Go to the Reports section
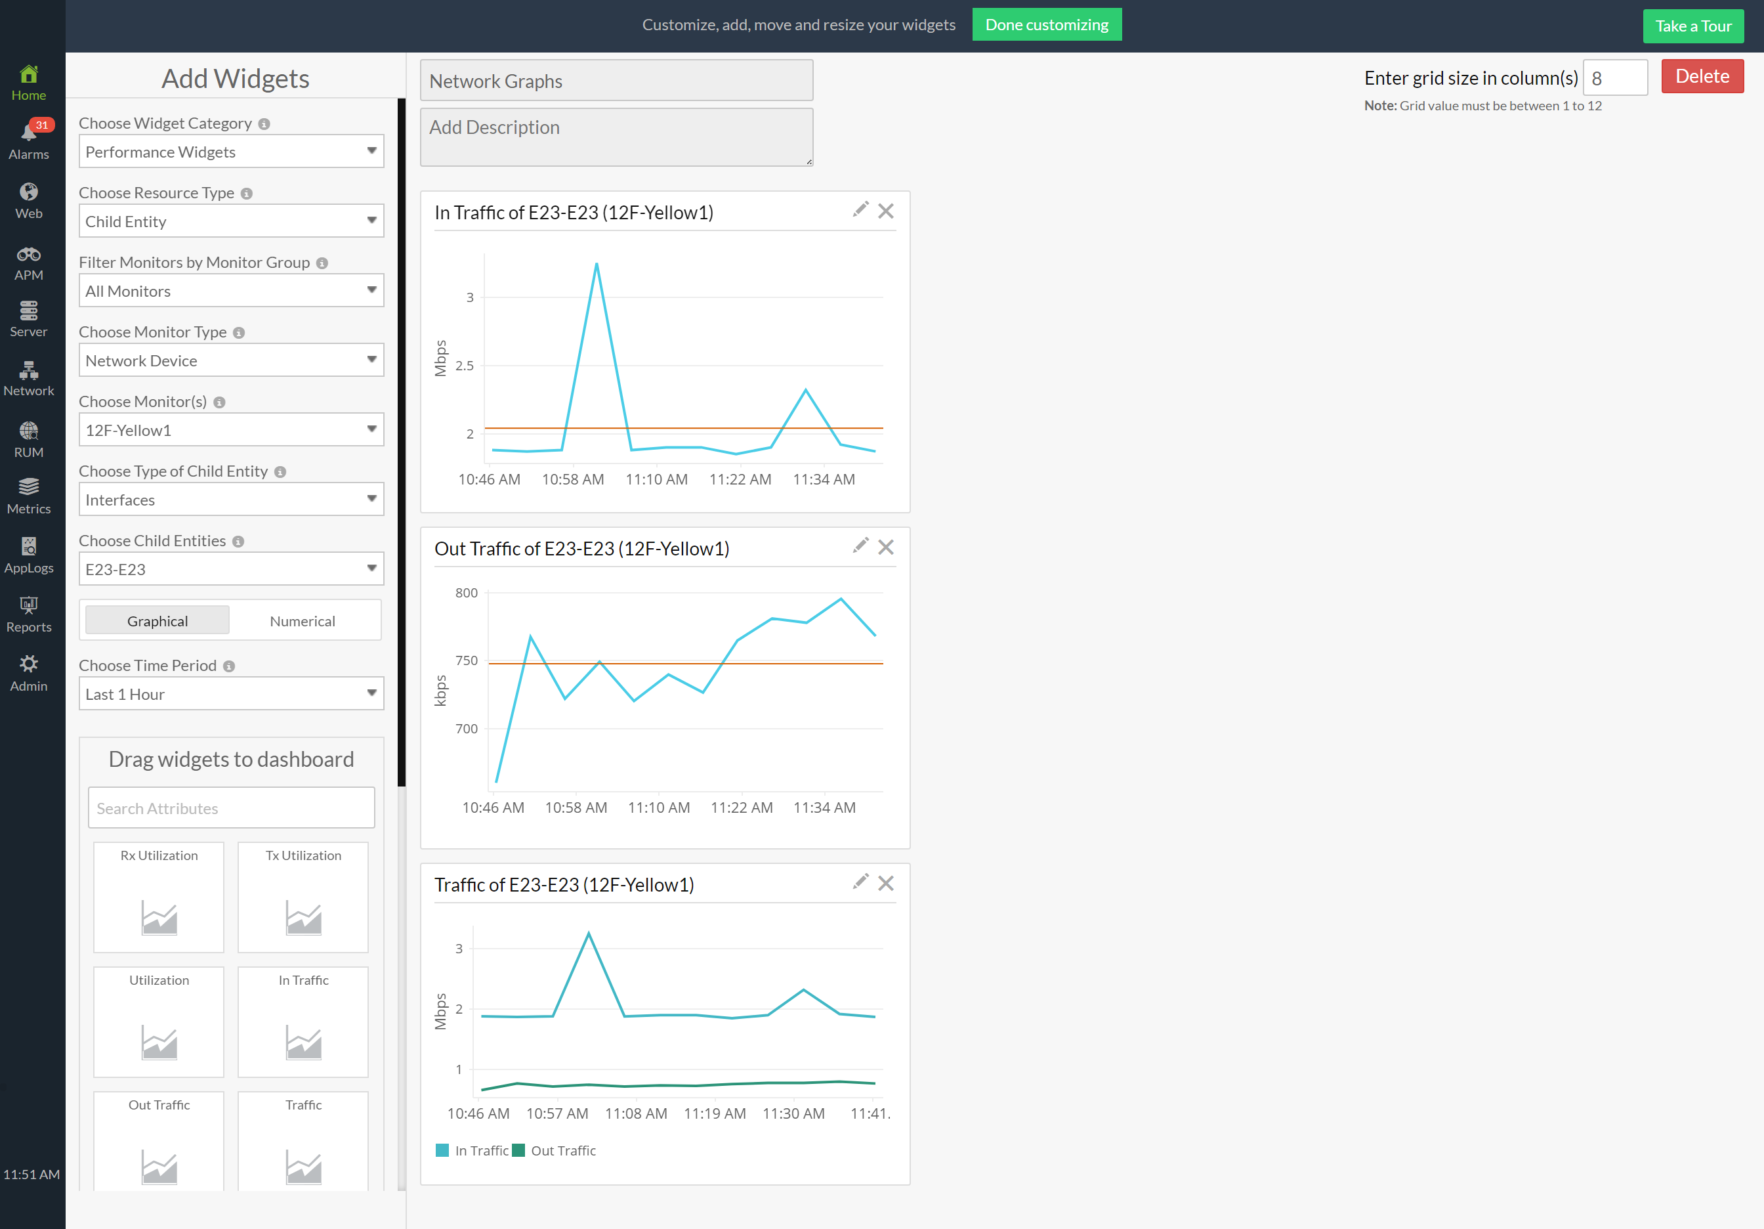Screen dimensions: 1764x1229 (x=28, y=613)
